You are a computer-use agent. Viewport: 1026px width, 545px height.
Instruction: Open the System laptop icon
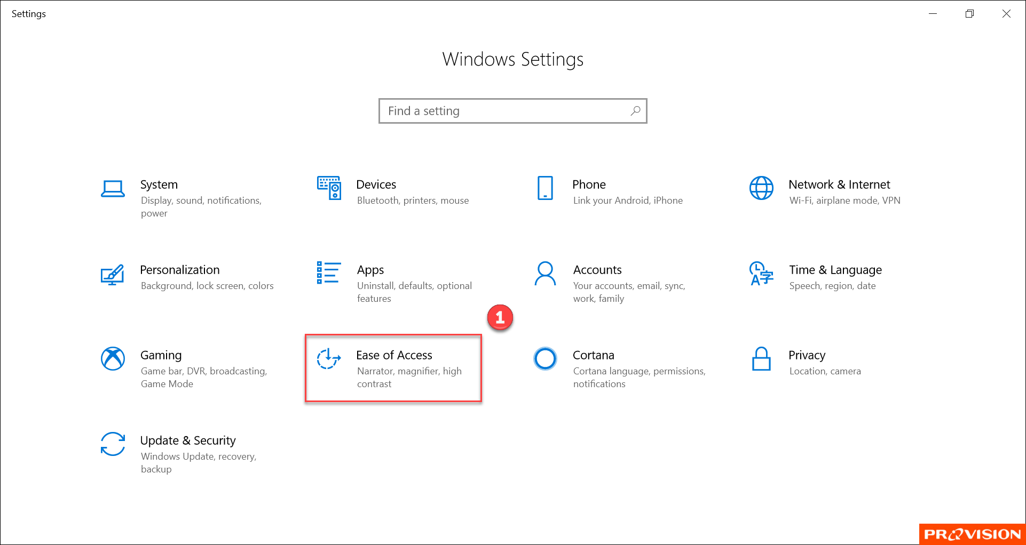113,188
